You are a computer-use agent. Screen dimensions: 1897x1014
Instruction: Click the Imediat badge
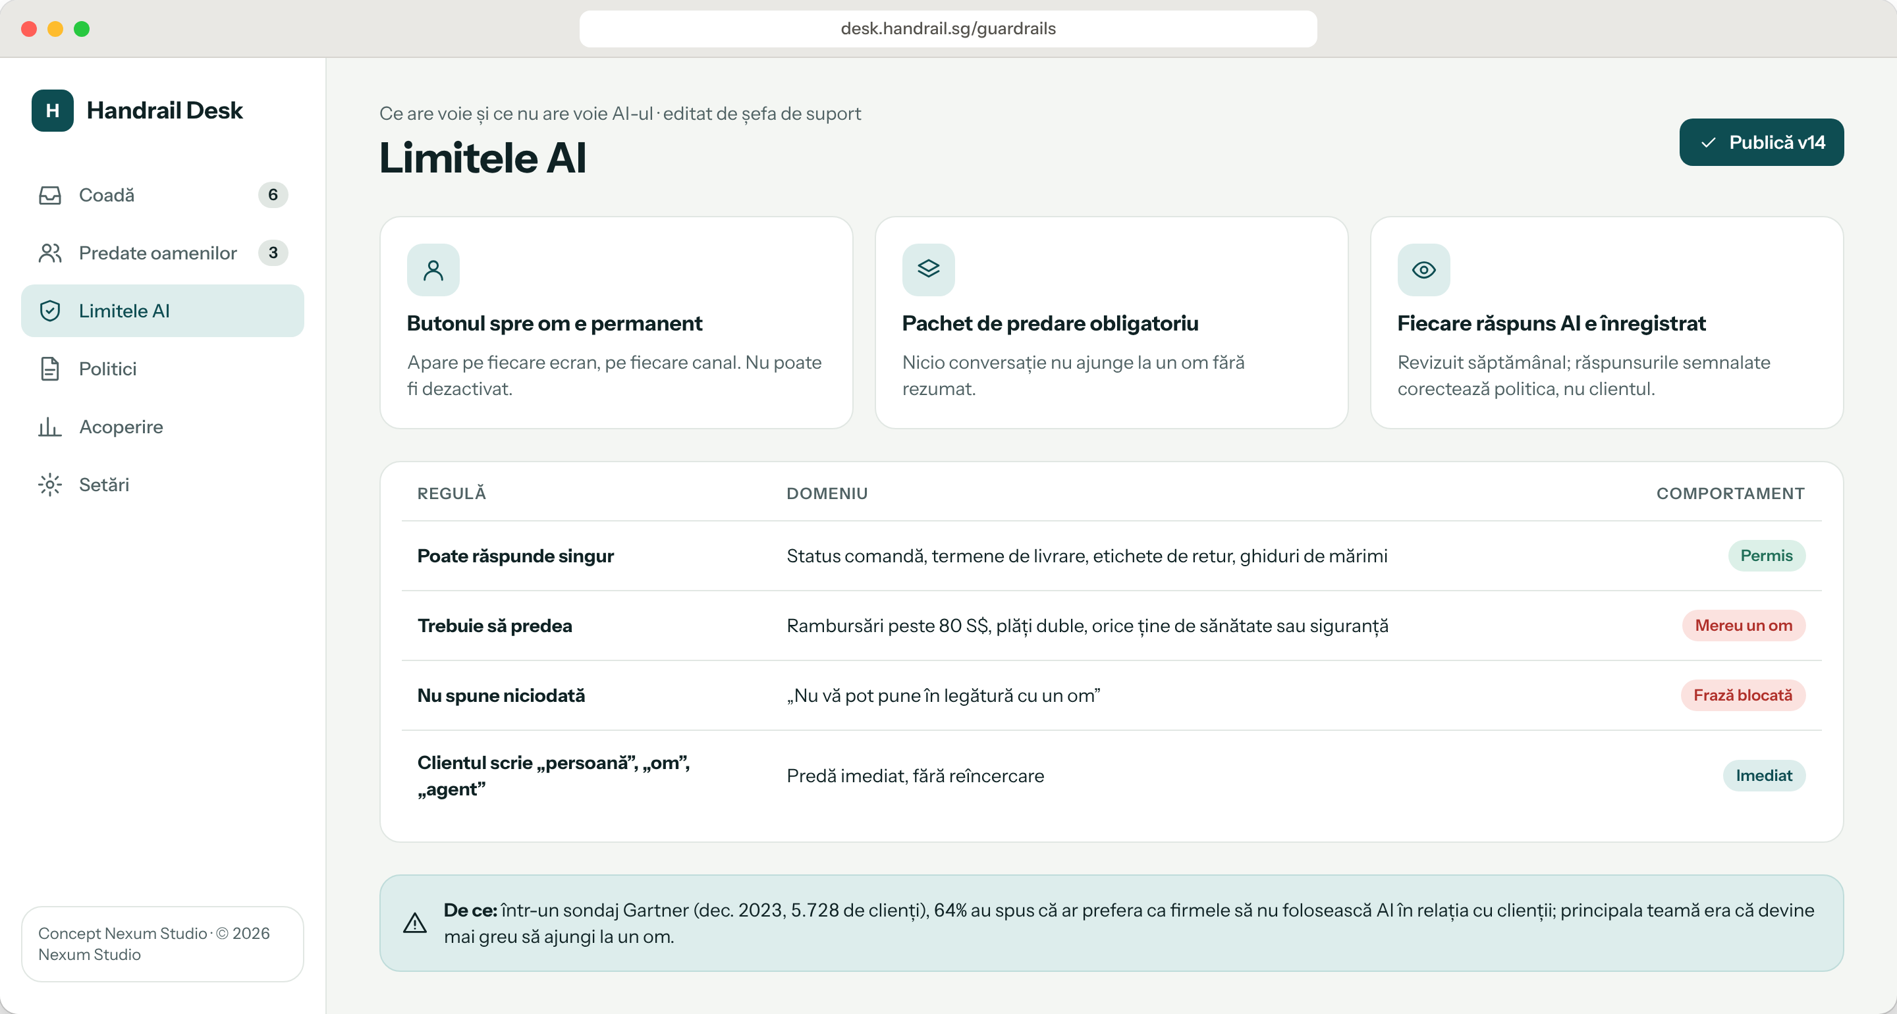(x=1765, y=776)
